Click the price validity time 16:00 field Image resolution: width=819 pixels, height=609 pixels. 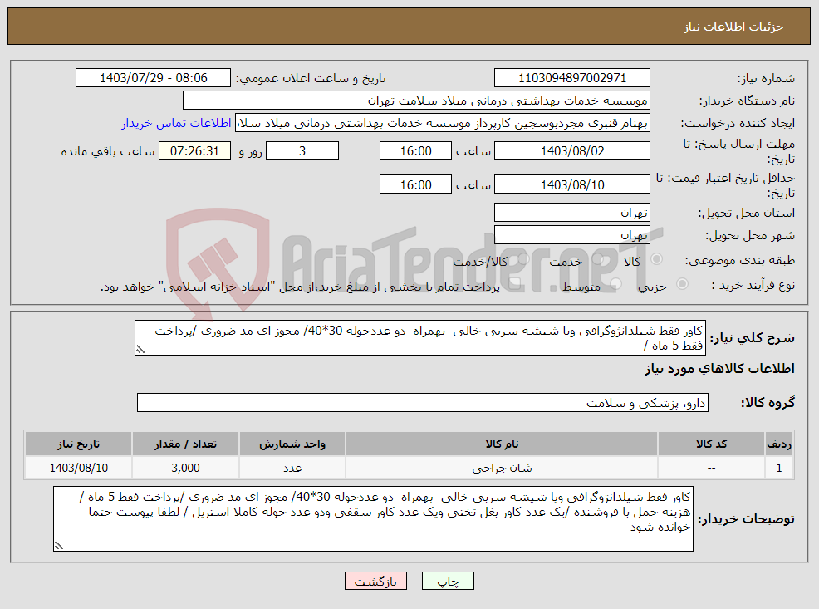[415, 185]
